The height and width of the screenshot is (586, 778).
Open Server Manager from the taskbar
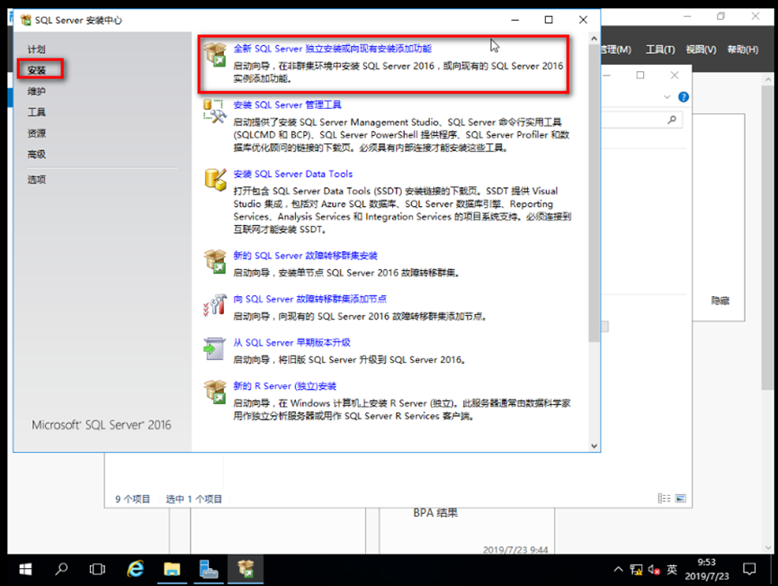[209, 569]
